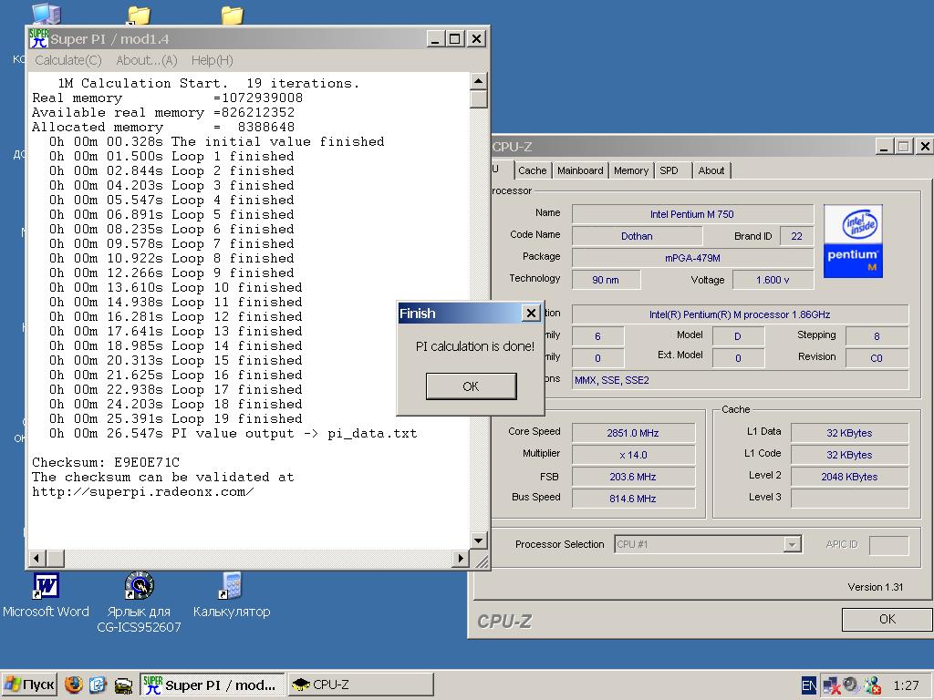This screenshot has height=700, width=934.
Task: Click the taskbar clock showing 1:27
Action: 906,685
